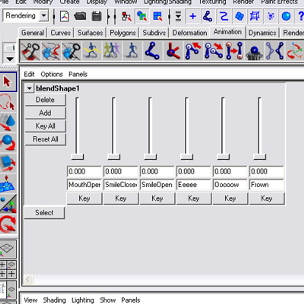Choose the Soft Modification tool
The image size is (304, 304).
pyautogui.click(x=8, y=184)
